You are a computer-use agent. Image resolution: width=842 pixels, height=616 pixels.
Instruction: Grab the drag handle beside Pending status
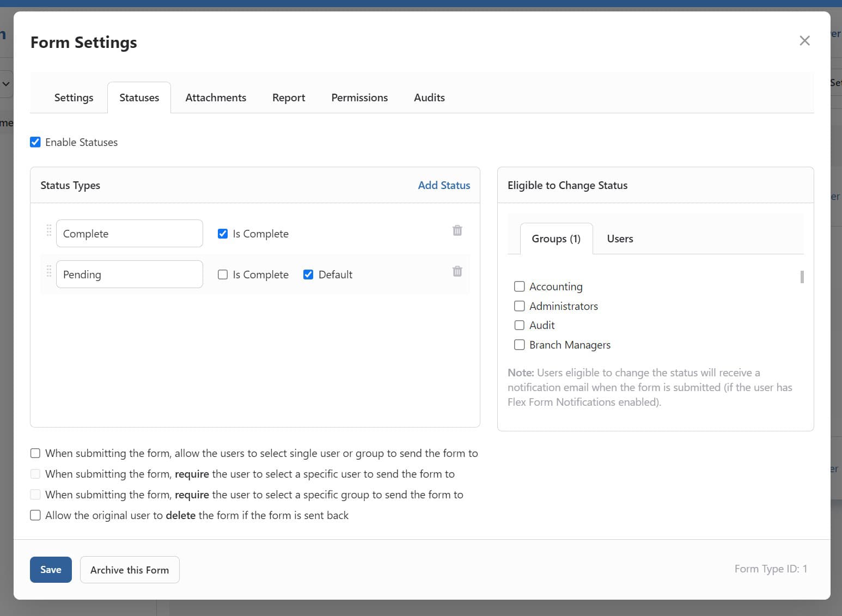48,271
